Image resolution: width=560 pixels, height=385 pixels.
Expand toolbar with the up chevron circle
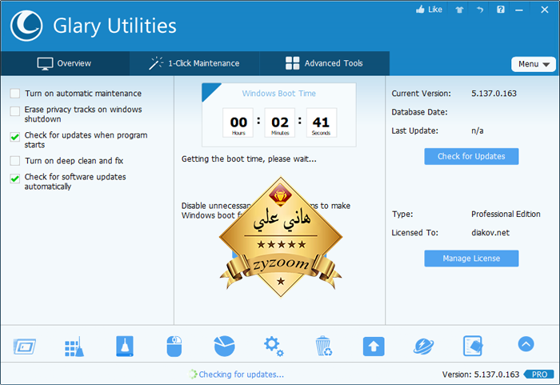coord(526,344)
